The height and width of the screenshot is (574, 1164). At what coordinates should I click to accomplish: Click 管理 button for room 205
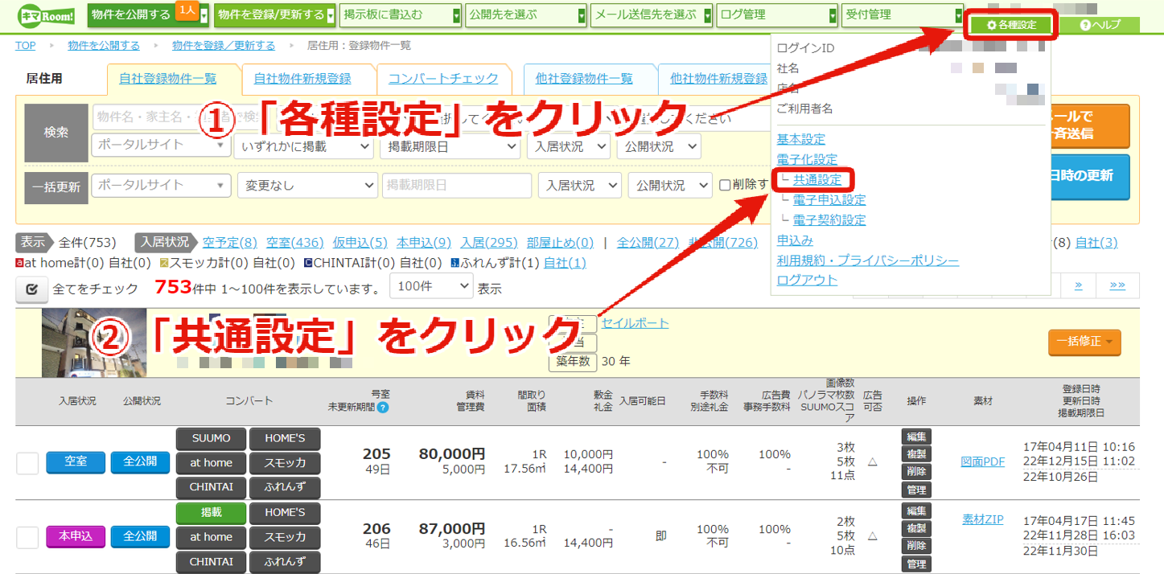click(916, 490)
